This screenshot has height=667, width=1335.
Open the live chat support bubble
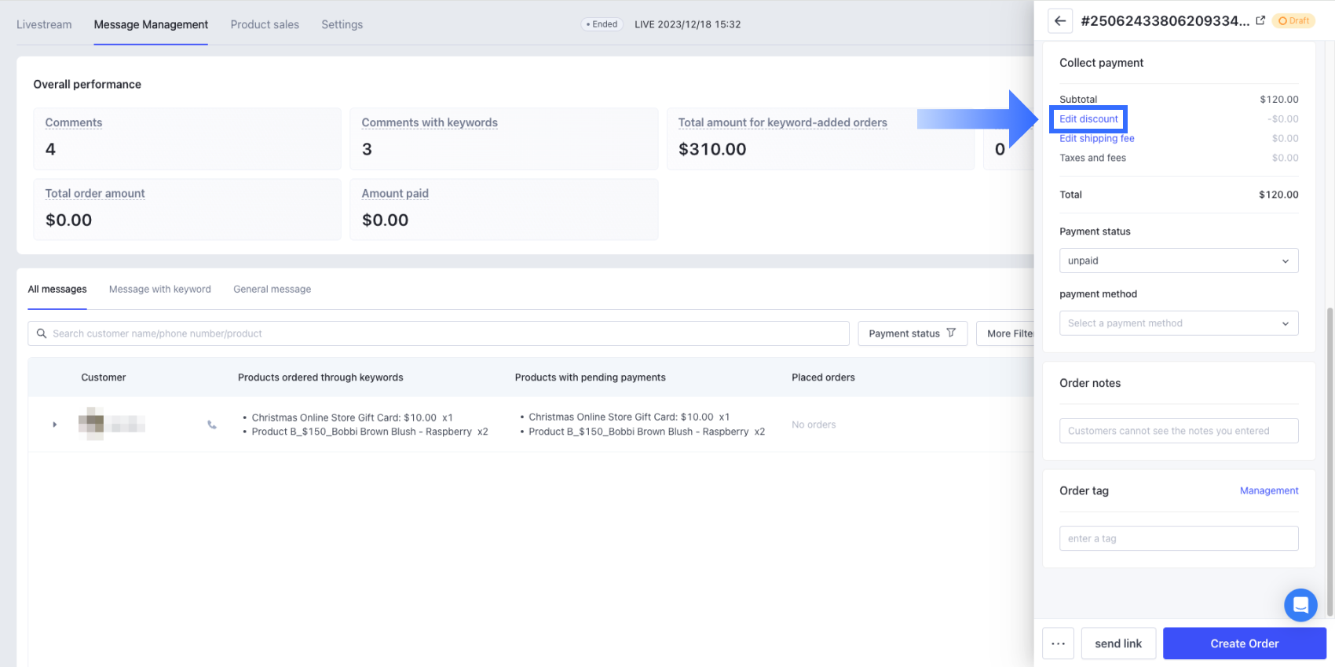click(x=1300, y=605)
